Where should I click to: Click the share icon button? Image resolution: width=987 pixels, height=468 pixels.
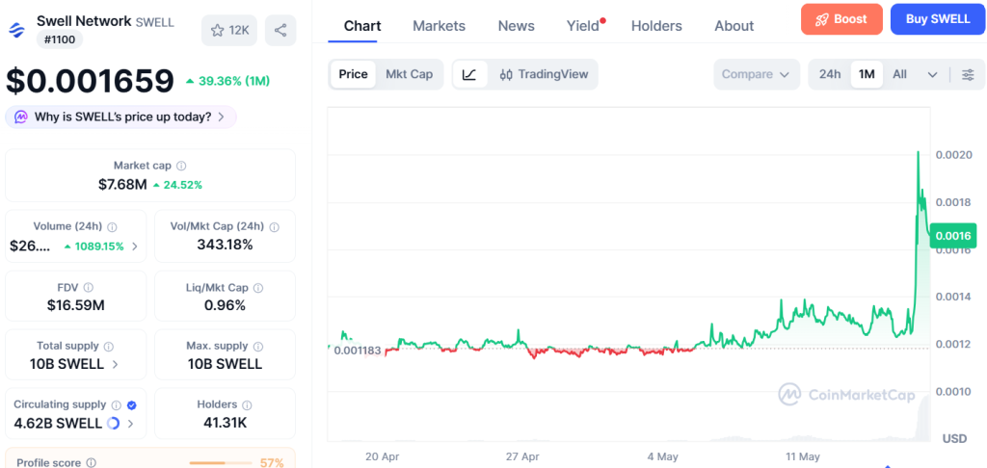pos(280,30)
